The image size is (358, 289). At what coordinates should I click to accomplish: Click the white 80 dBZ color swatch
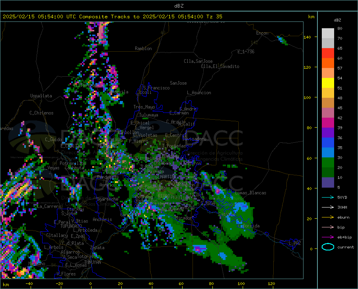pos(328,33)
